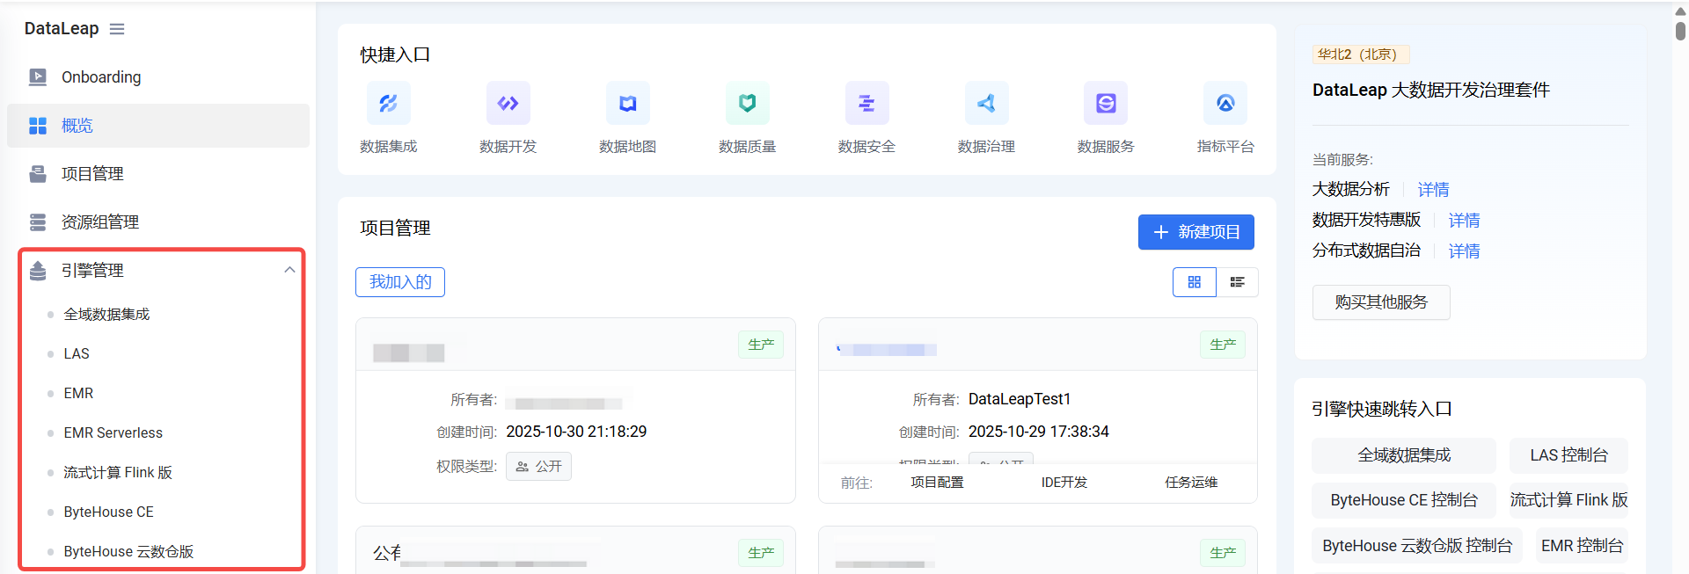Collapse the 引擎管理 menu chevron

click(289, 270)
